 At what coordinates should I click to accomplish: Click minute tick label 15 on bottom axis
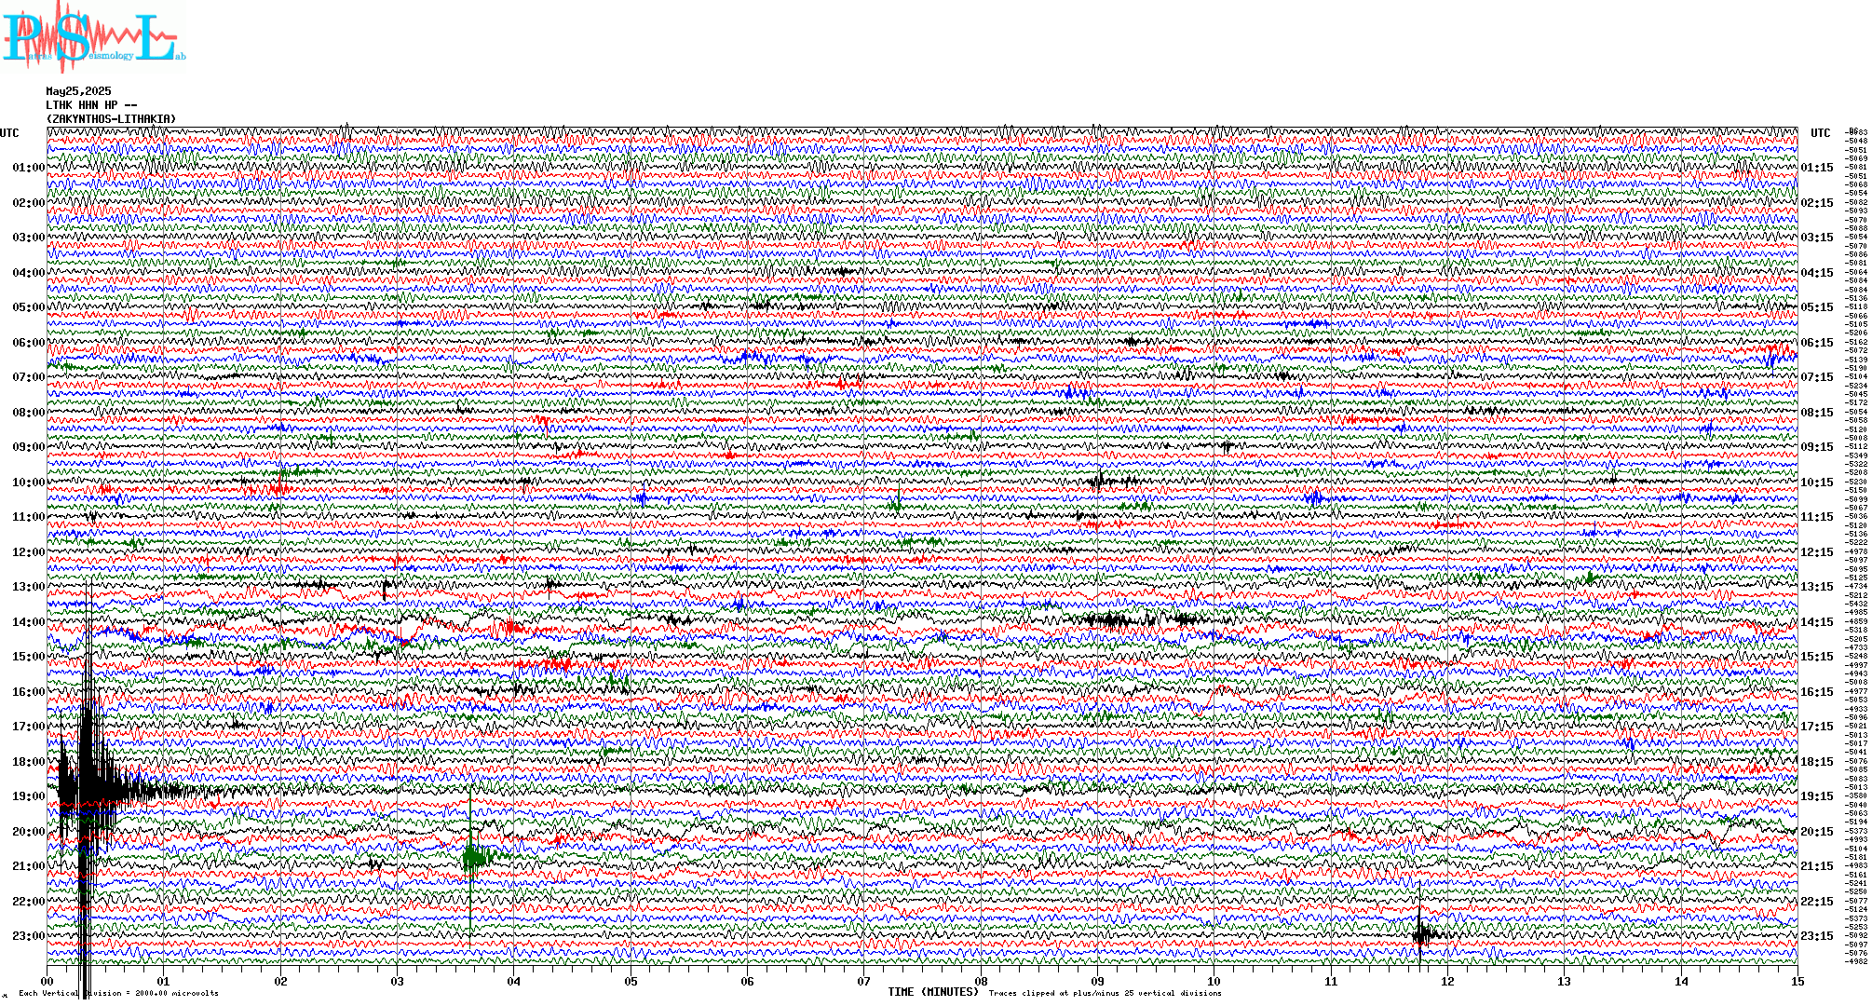[x=1797, y=981]
